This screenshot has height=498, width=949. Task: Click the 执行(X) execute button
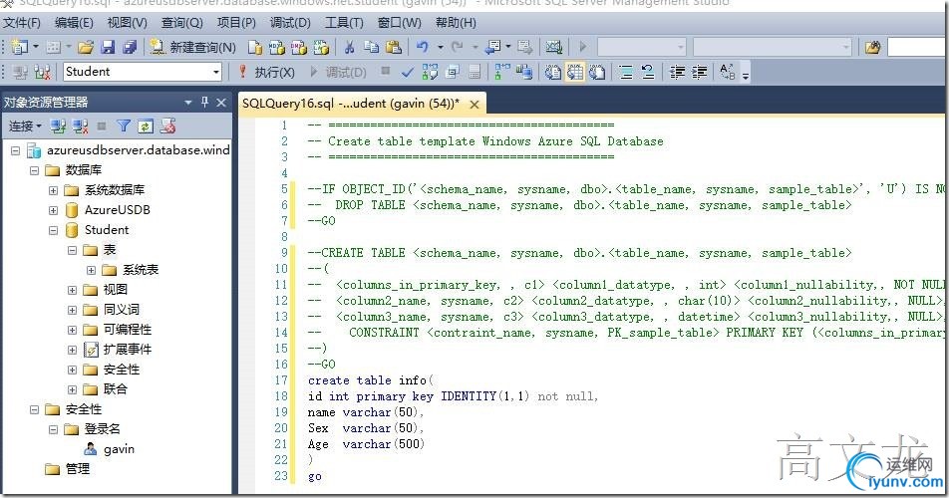click(x=267, y=73)
